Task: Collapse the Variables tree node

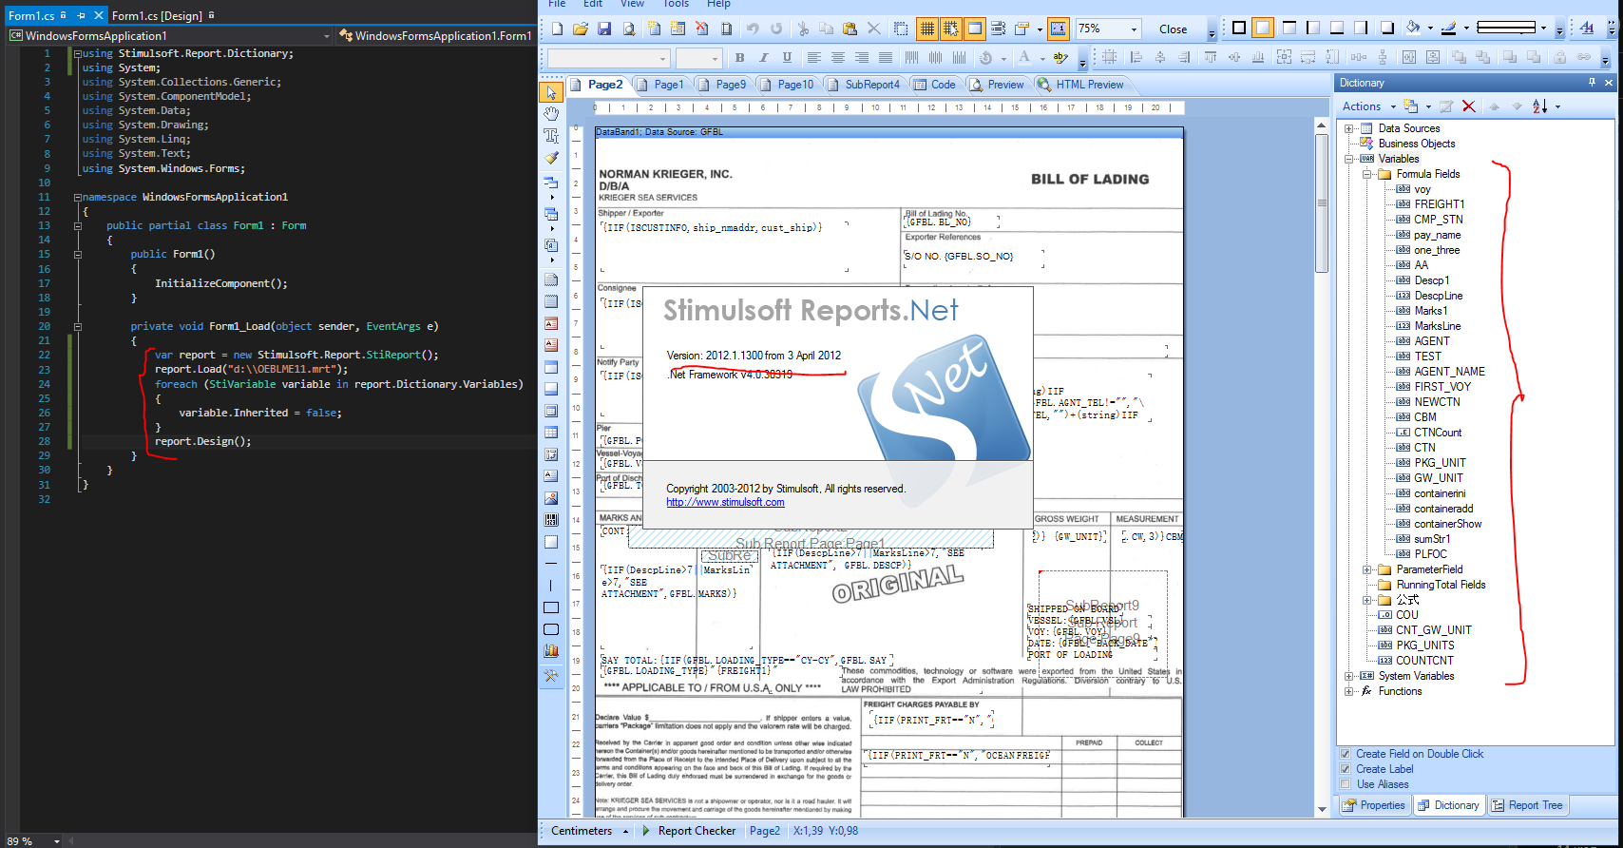Action: [1349, 159]
